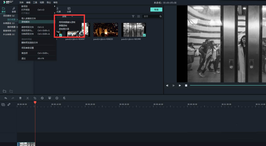Delete the selected media folder
Viewport: 266px width, 146px height.
[x=11, y=91]
